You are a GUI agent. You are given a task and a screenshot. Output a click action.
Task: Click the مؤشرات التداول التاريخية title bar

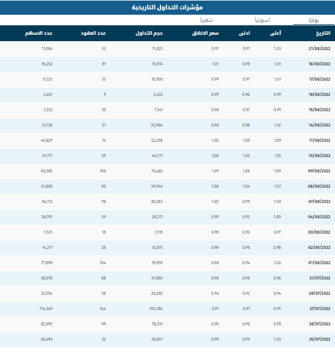click(x=168, y=8)
